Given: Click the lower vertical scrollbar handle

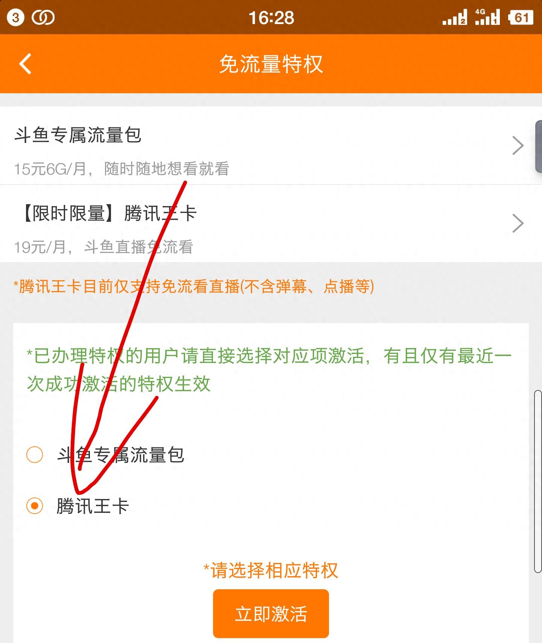Looking at the screenshot, I should tap(538, 481).
